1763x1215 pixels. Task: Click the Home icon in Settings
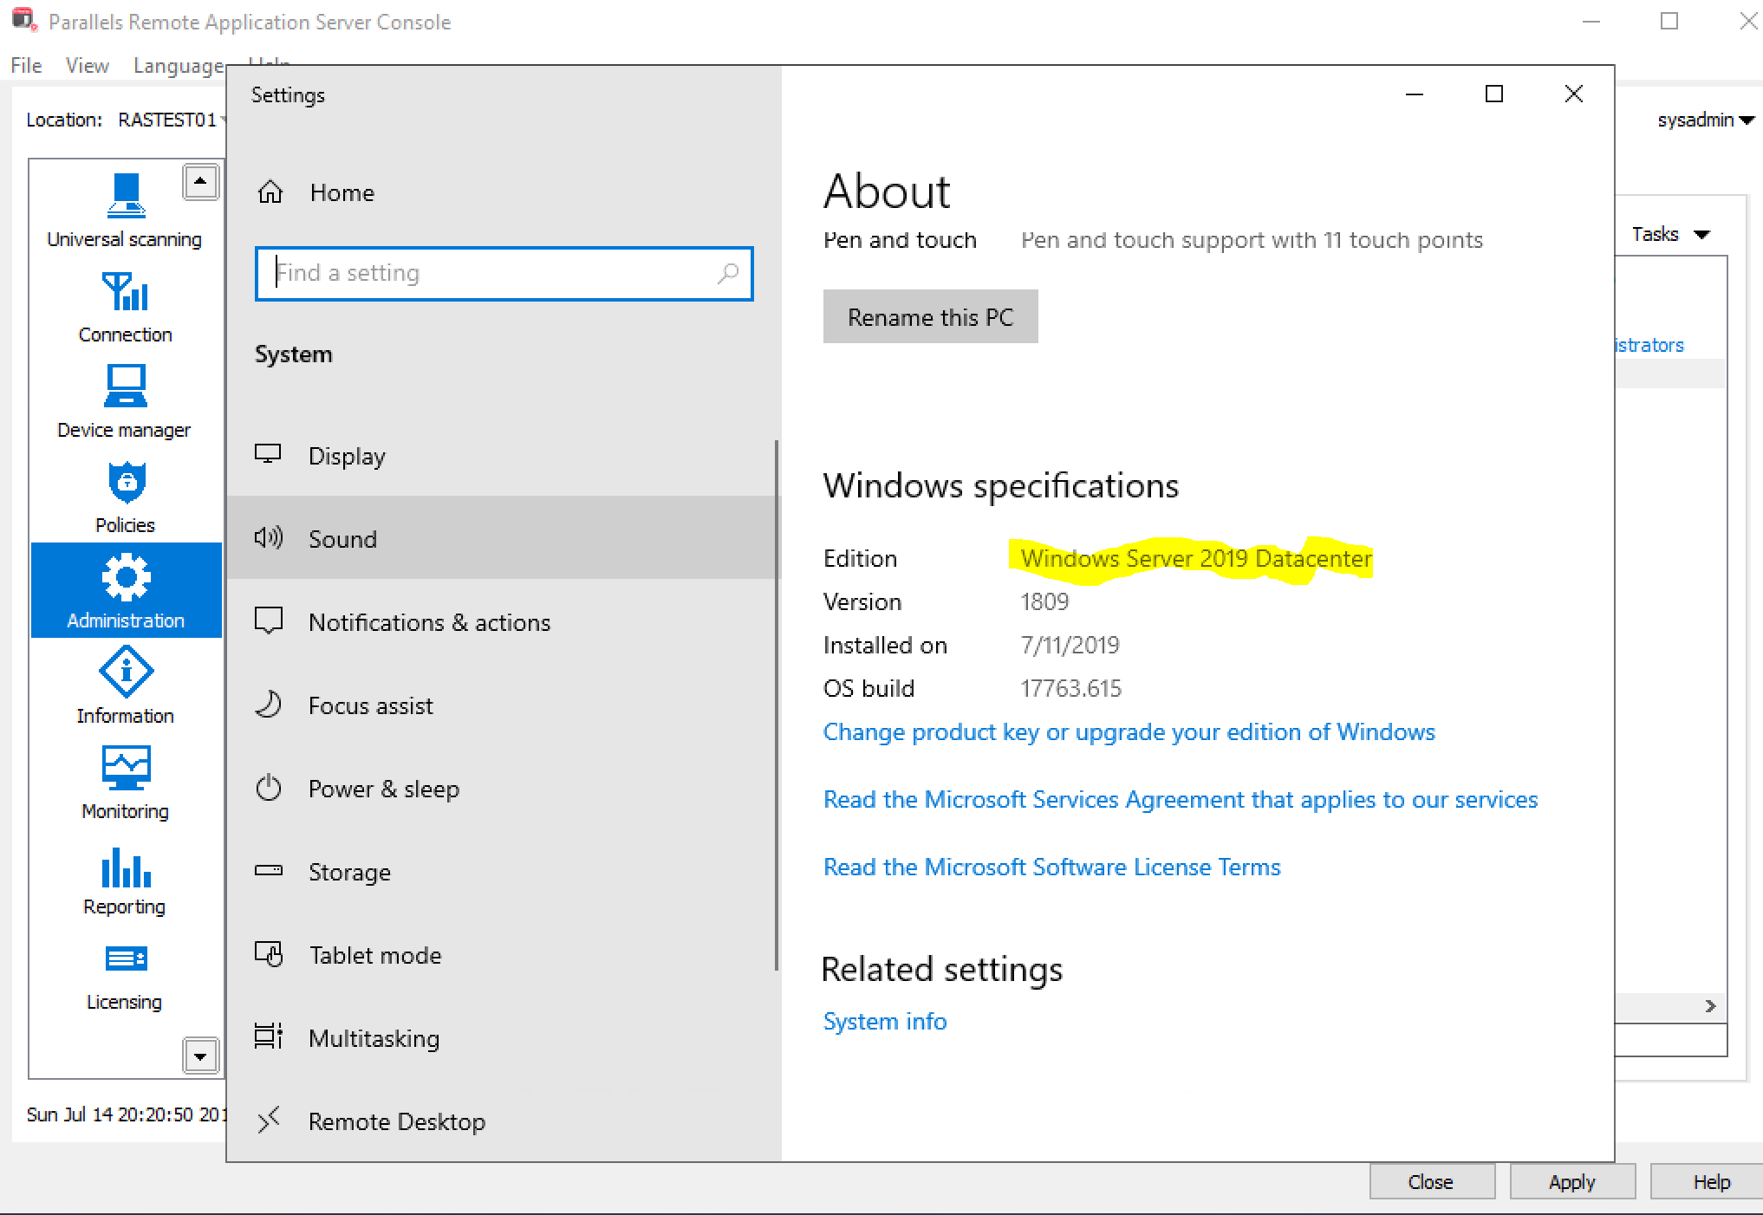pyautogui.click(x=270, y=192)
